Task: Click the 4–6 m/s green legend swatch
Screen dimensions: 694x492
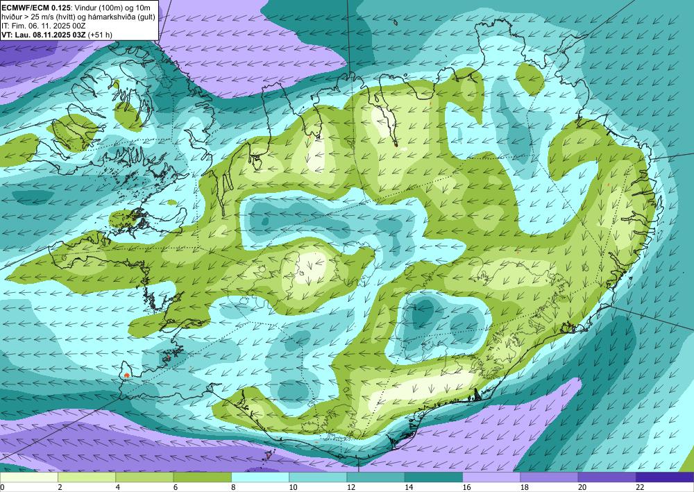Action: coord(144,477)
